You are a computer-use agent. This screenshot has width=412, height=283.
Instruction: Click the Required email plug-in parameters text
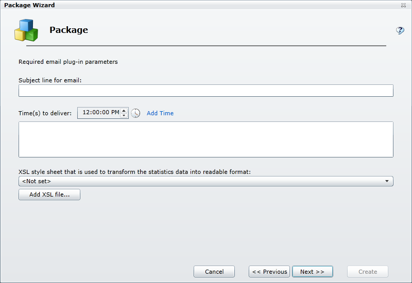point(68,62)
